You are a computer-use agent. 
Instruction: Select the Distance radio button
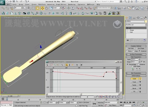pos(138,64)
